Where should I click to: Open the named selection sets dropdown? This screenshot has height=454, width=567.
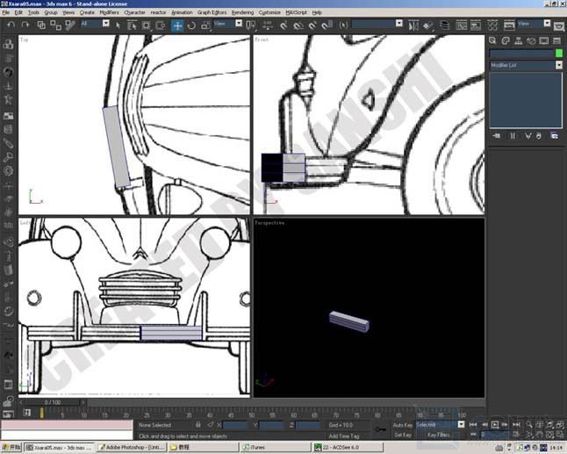(398, 24)
